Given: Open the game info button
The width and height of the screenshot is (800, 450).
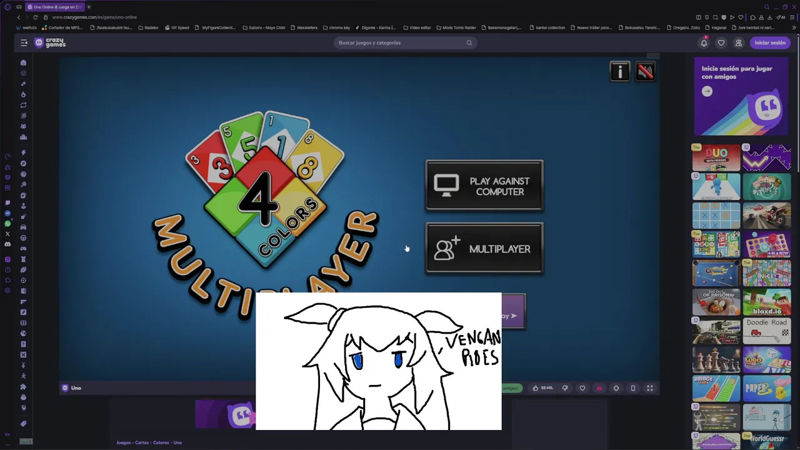Looking at the screenshot, I should click(620, 72).
